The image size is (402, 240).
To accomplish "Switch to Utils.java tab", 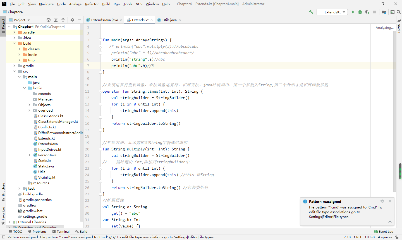I will click(x=169, y=20).
